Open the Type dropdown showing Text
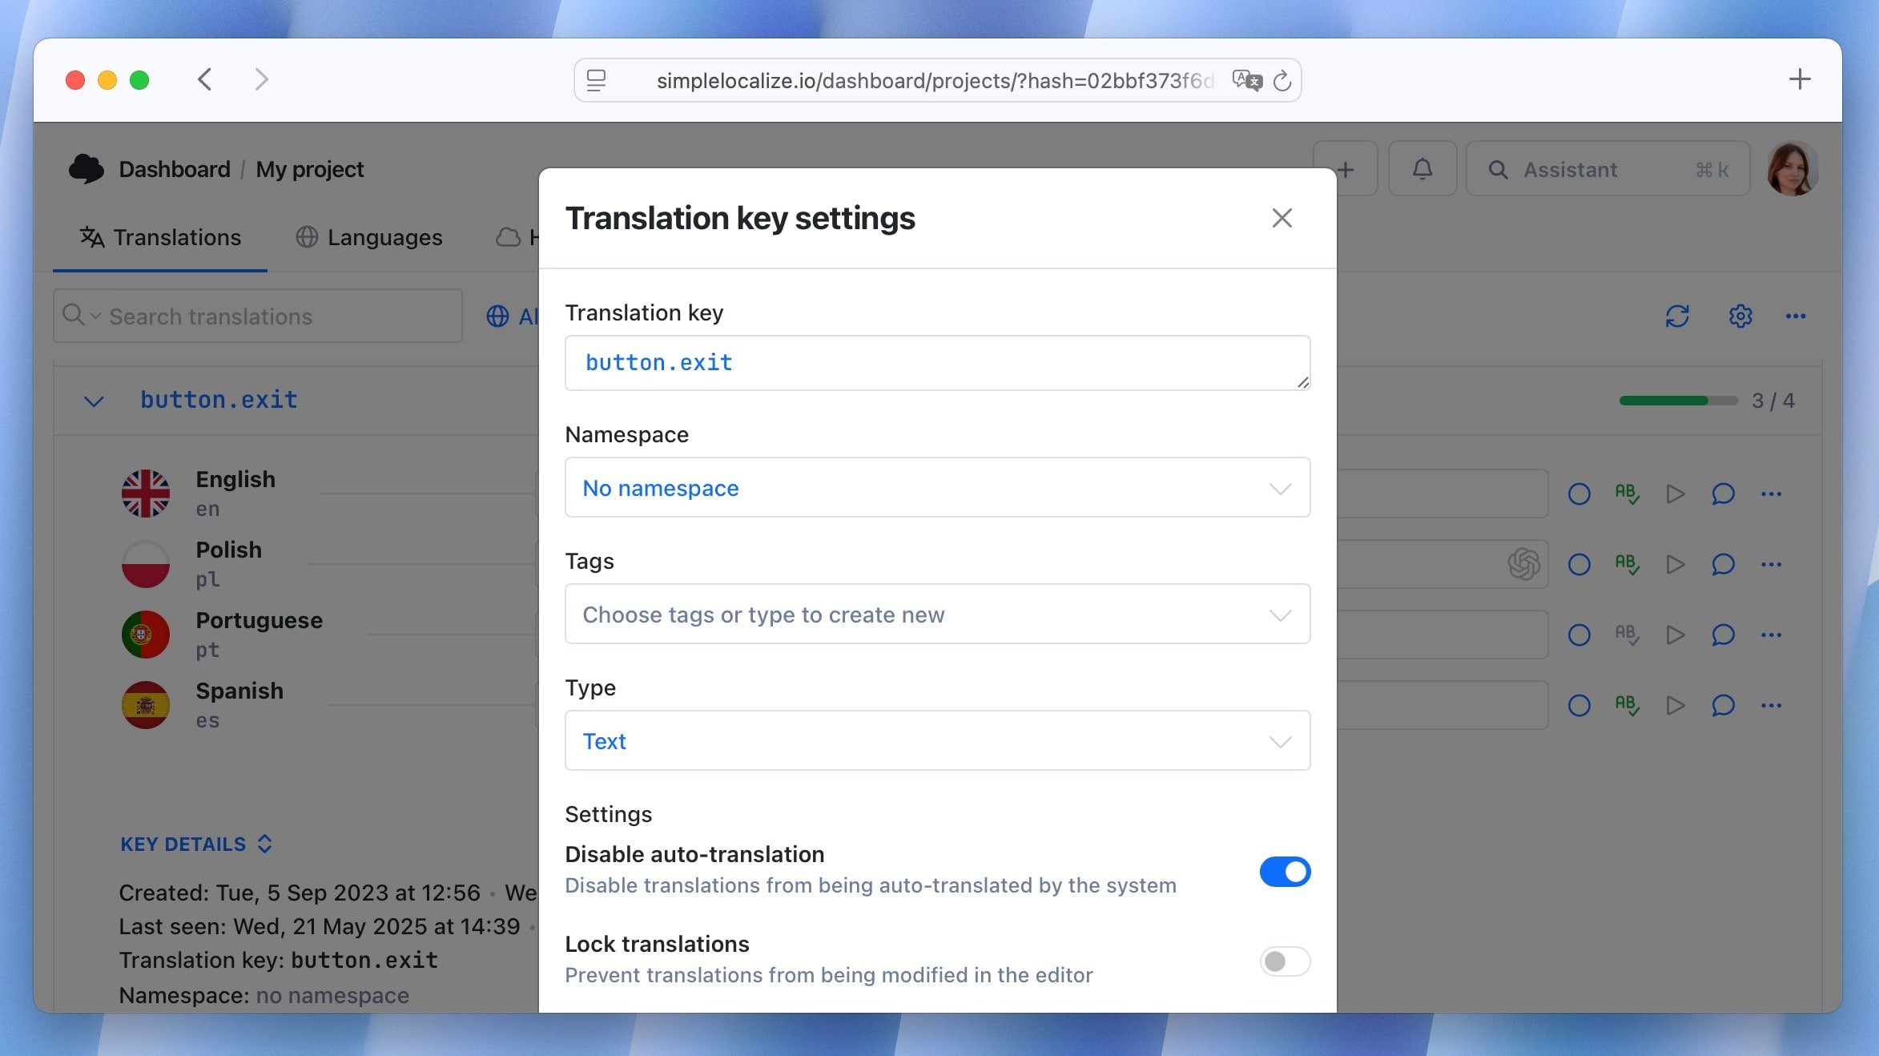This screenshot has height=1056, width=1879. pyautogui.click(x=937, y=740)
